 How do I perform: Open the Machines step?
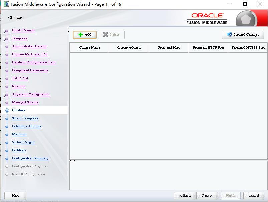click(x=19, y=134)
